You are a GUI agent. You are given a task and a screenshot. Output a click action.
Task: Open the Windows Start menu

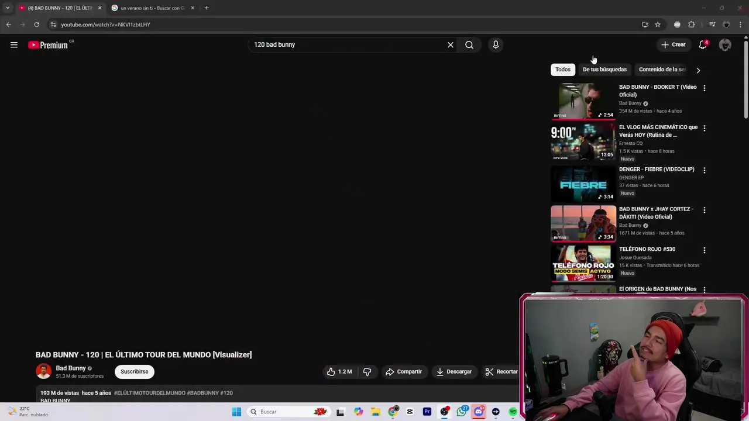[x=236, y=412]
